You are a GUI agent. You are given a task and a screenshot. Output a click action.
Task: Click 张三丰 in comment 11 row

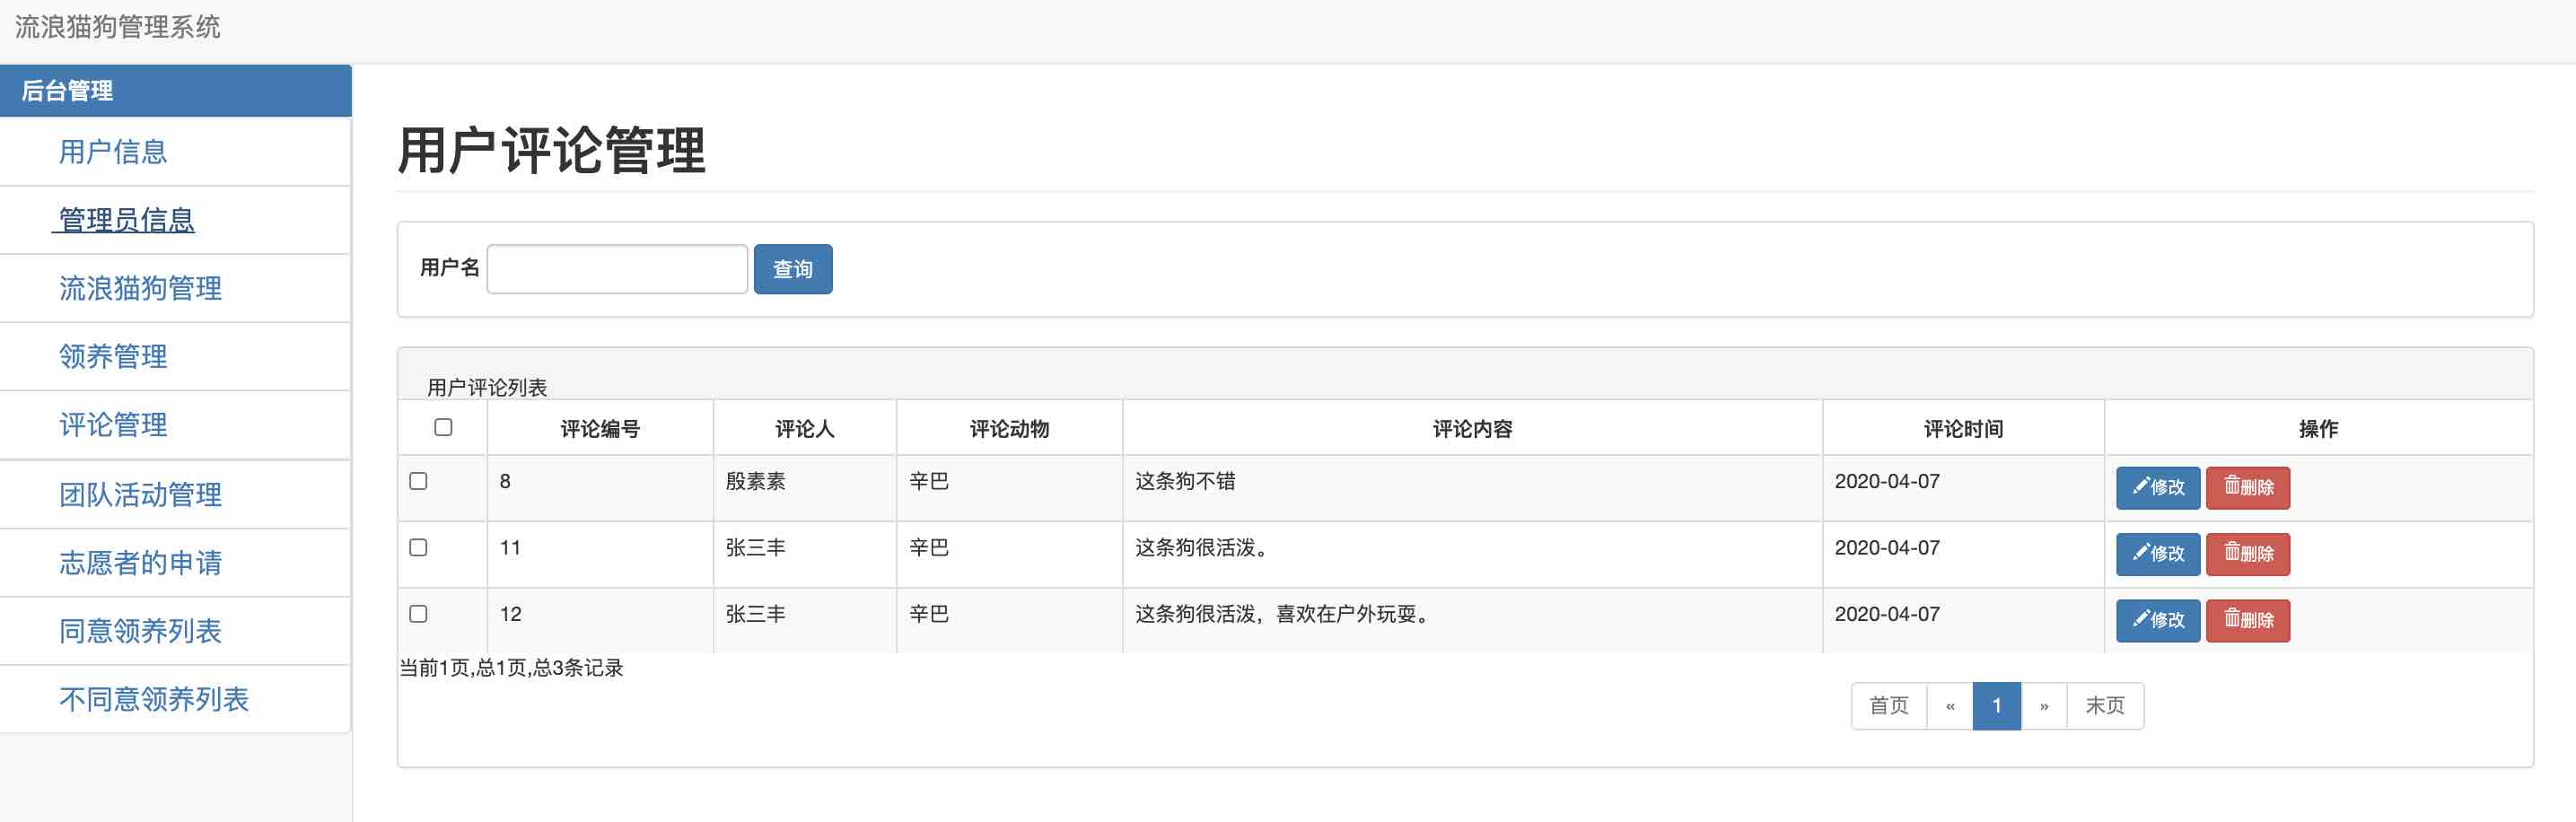coord(755,548)
